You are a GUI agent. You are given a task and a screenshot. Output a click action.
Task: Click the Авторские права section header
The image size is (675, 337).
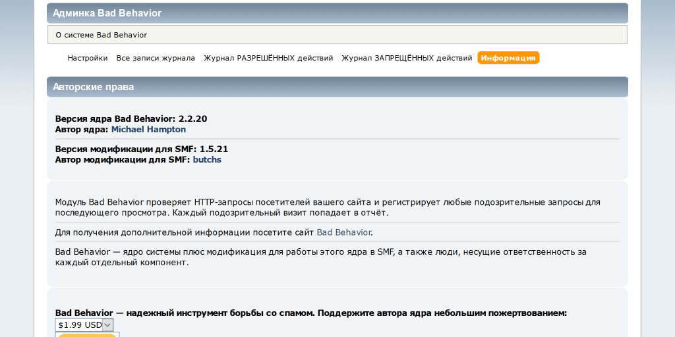tap(337, 87)
